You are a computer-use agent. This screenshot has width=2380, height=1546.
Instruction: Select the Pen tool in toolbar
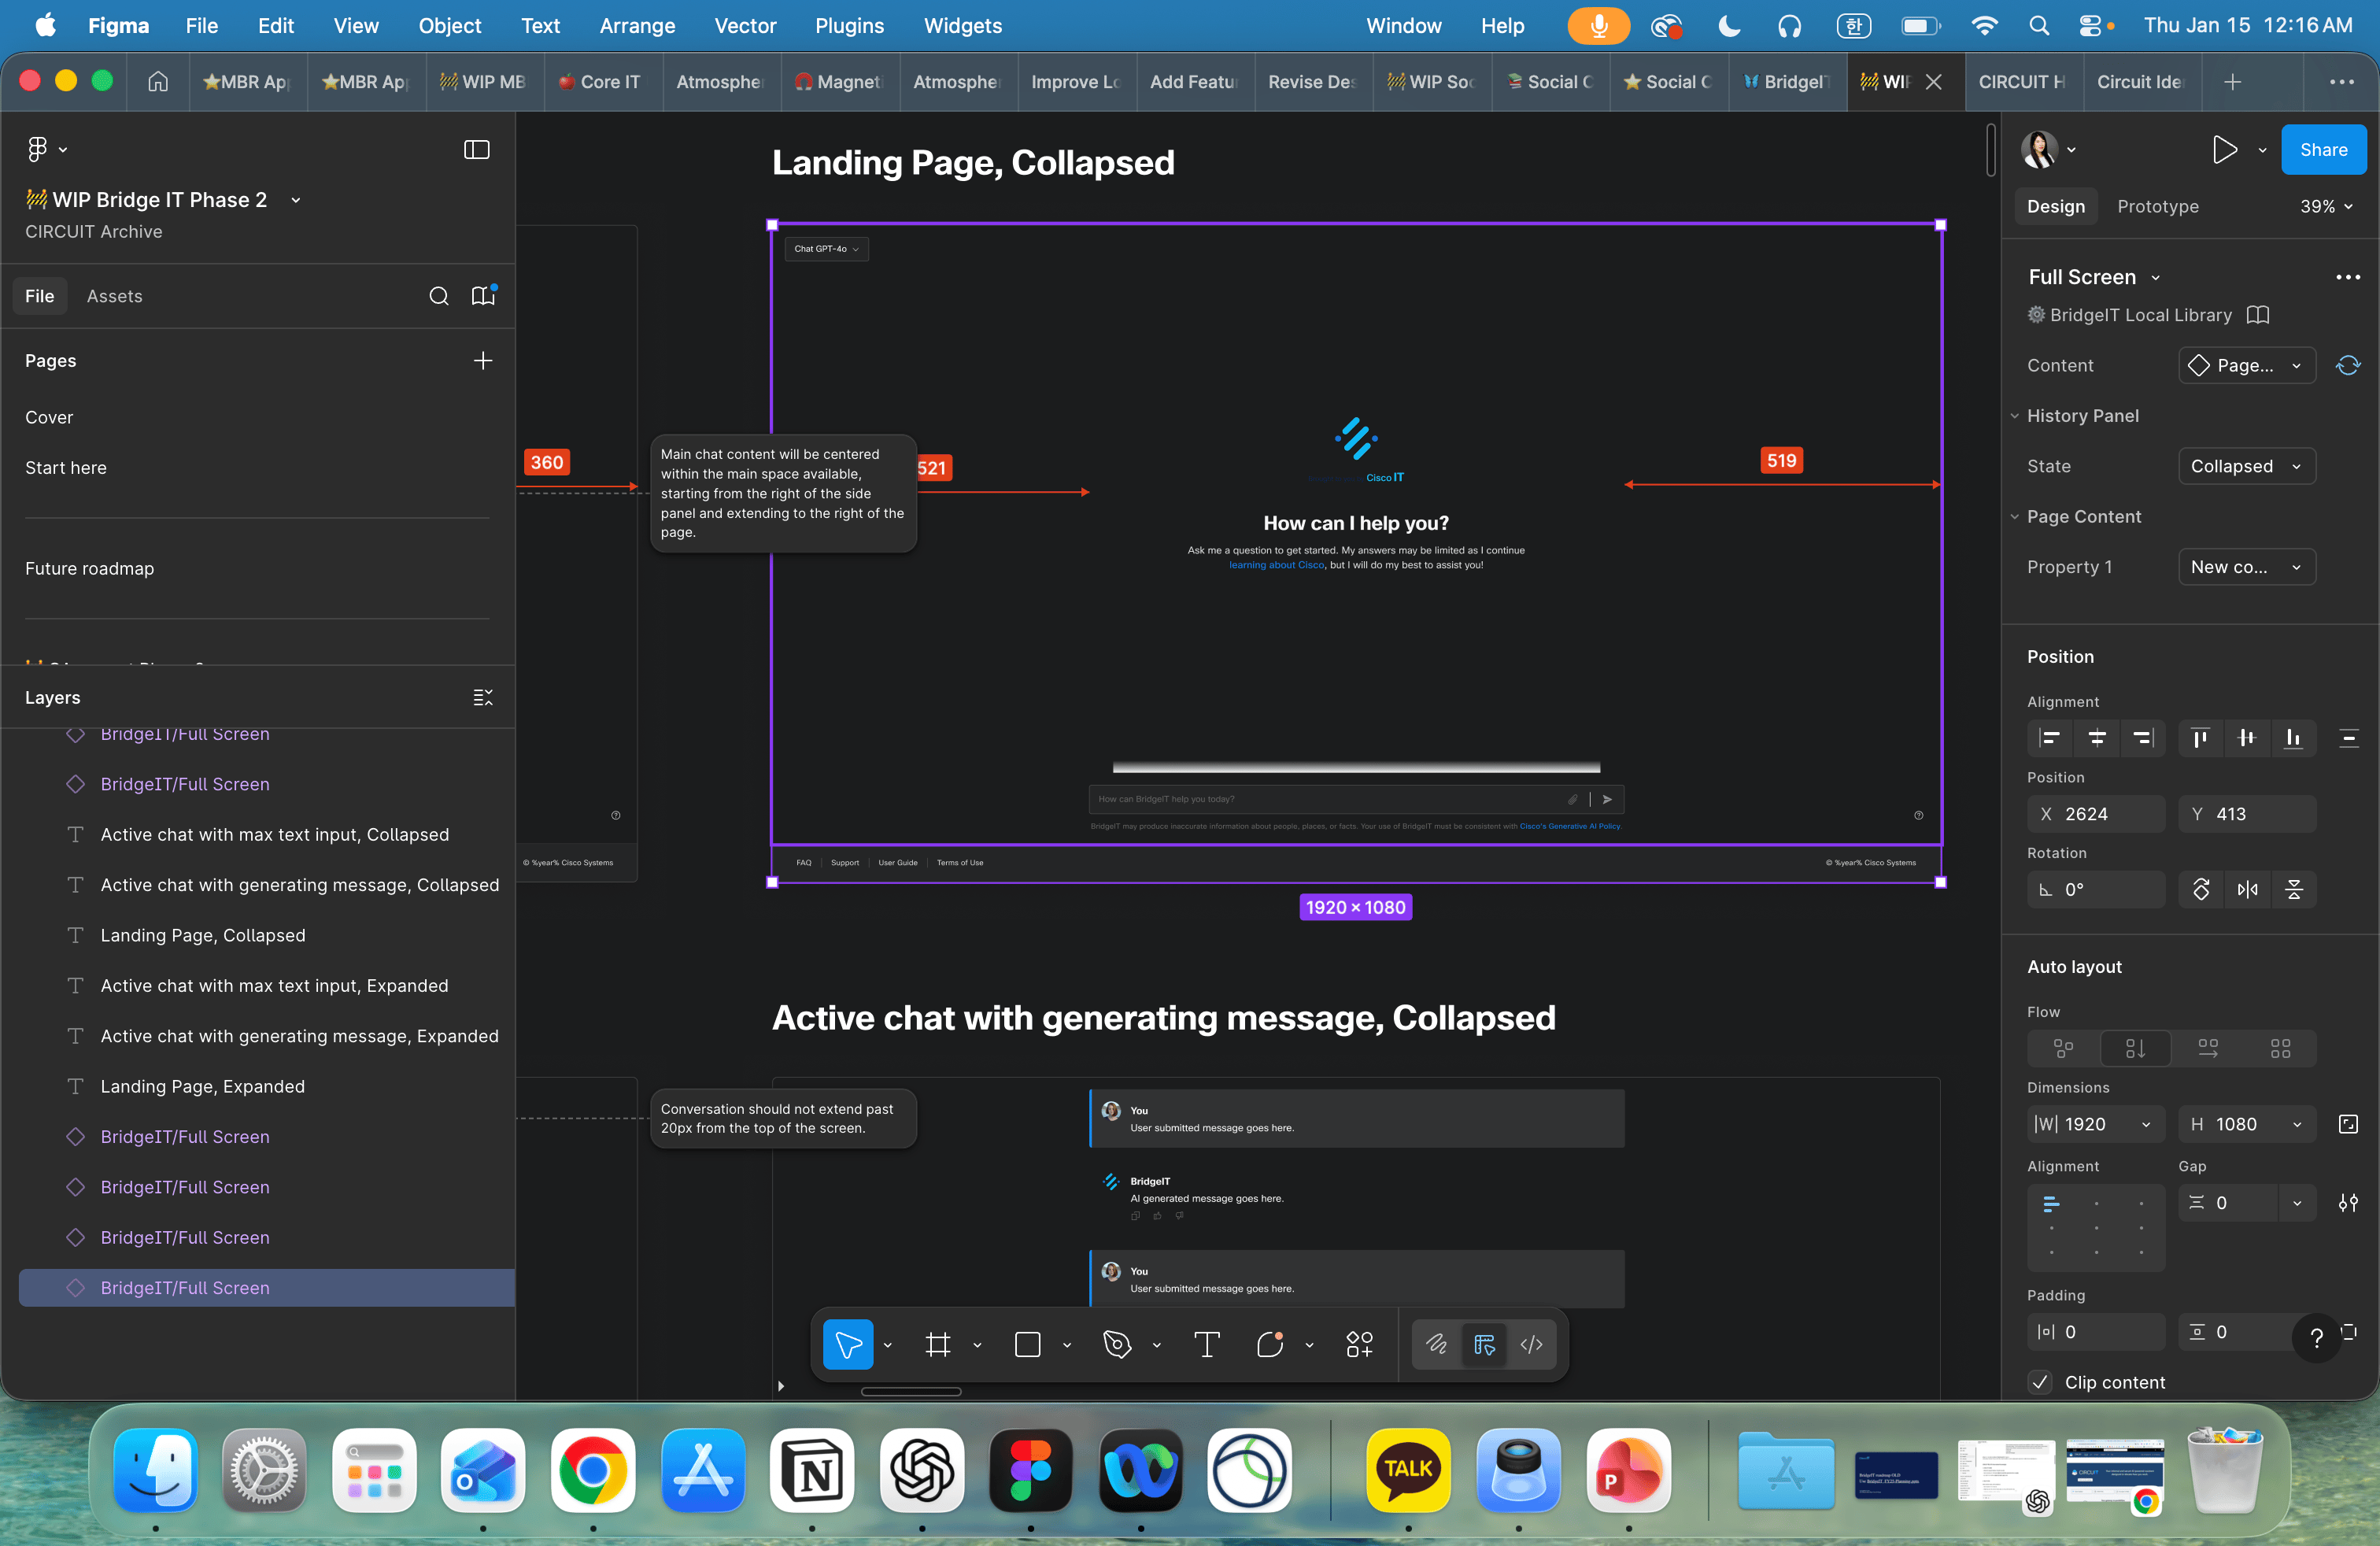(x=1117, y=1345)
